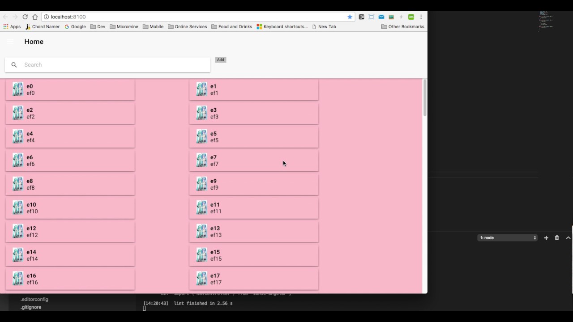Open the terminal selector '1: node' dropdown
This screenshot has height=322, width=573.
point(507,238)
